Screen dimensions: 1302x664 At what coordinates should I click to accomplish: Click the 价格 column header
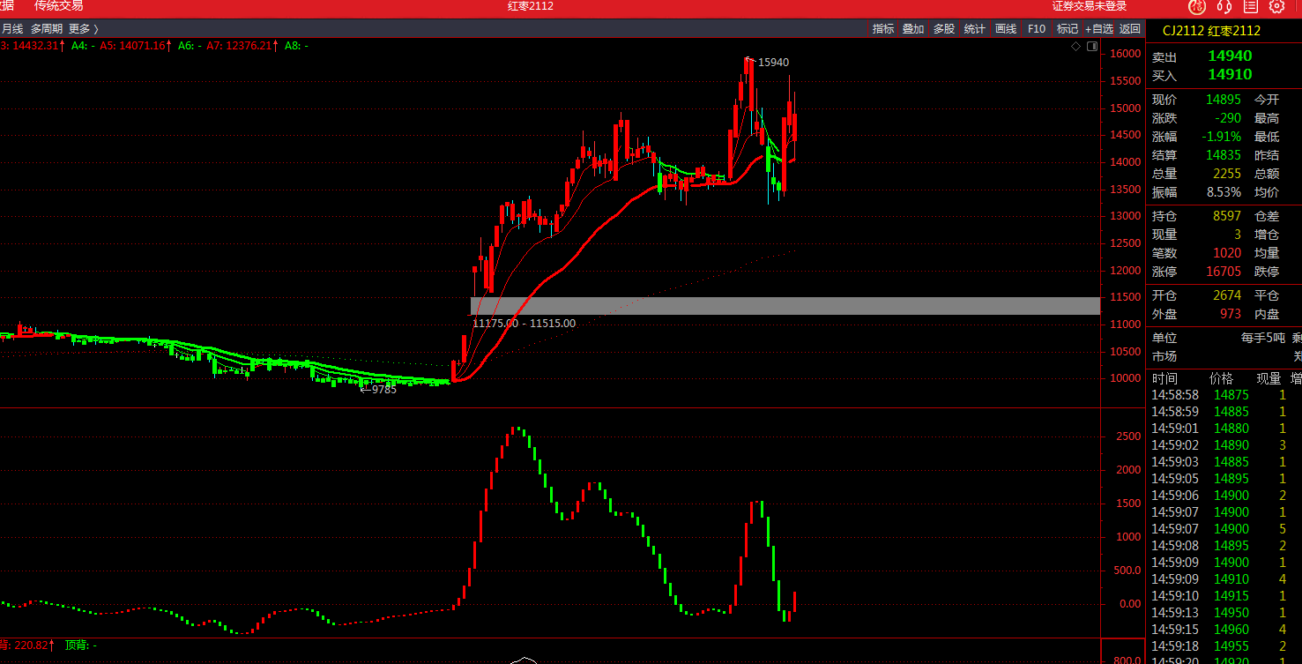[1222, 378]
